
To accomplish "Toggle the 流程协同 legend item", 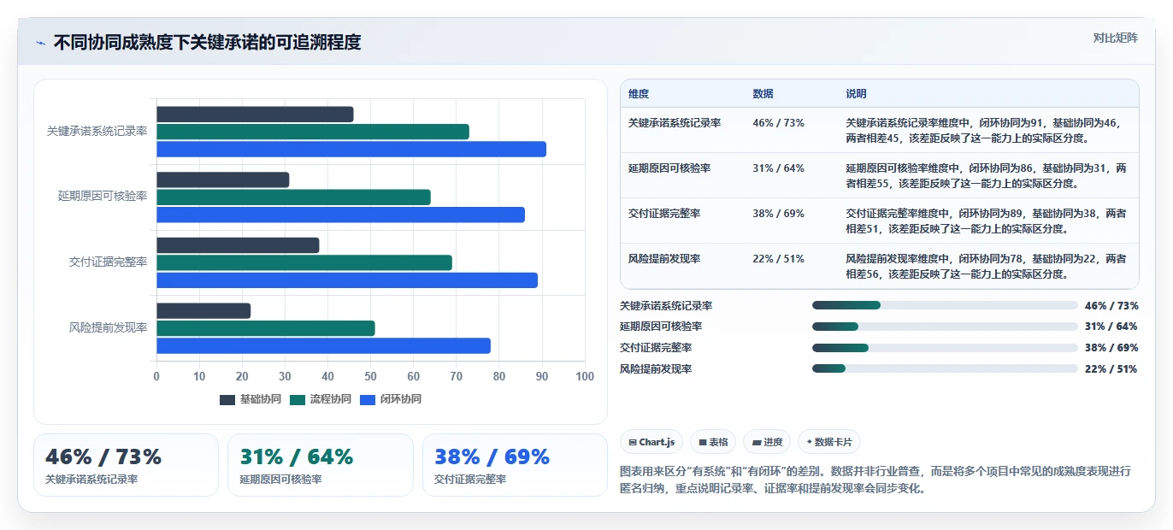I will point(321,399).
